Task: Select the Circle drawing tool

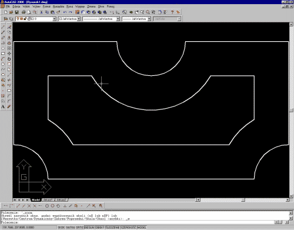Action: coord(3,64)
